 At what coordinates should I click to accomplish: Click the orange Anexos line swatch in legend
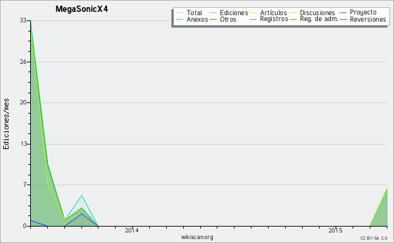180,19
